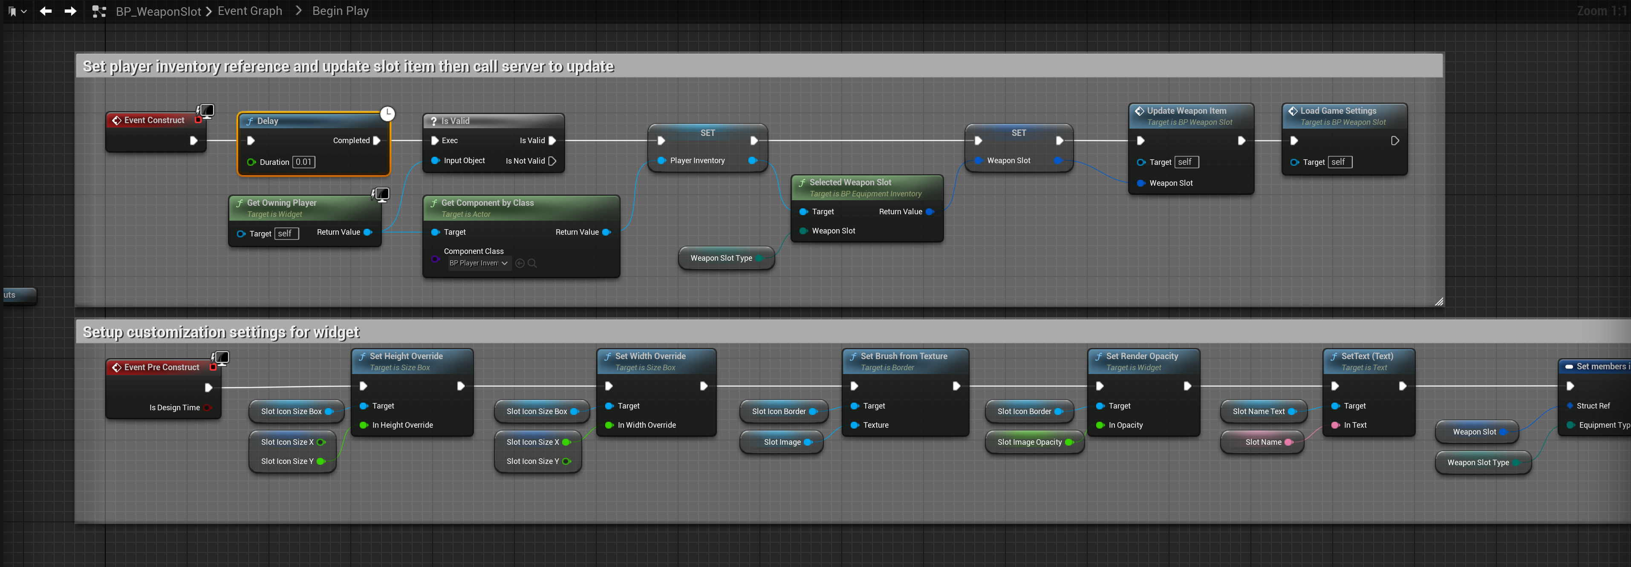
Task: Select BP_WeaponSlot in the breadcrumb
Action: [x=158, y=12]
